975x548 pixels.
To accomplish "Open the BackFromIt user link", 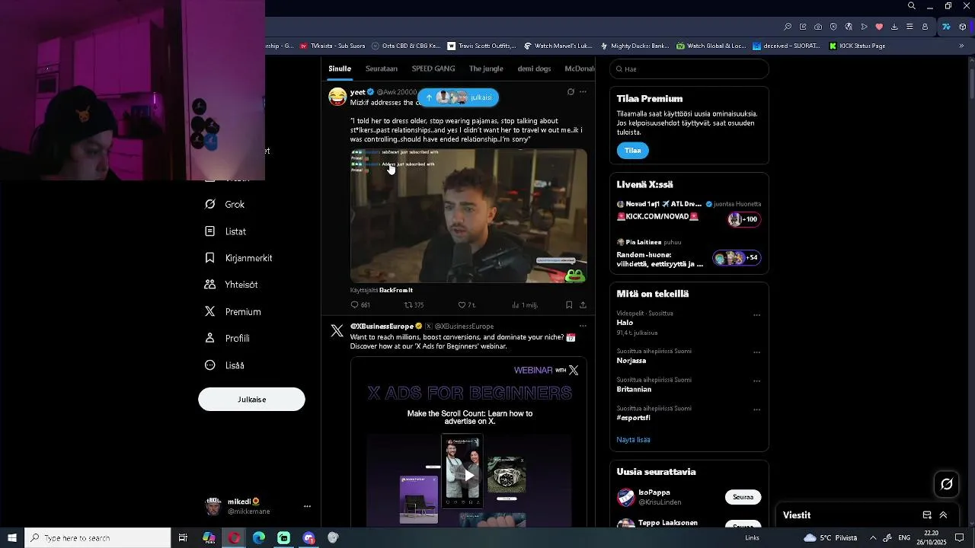I will tap(396, 290).
